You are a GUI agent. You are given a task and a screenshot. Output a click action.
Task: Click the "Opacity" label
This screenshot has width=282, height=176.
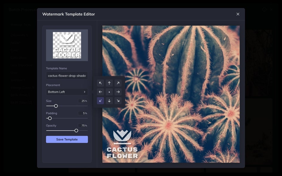51,126
